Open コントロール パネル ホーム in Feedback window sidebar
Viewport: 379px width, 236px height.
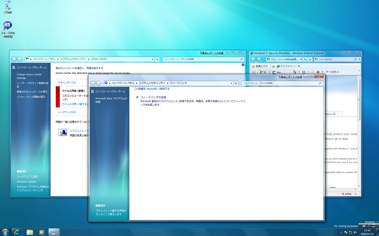(110, 92)
